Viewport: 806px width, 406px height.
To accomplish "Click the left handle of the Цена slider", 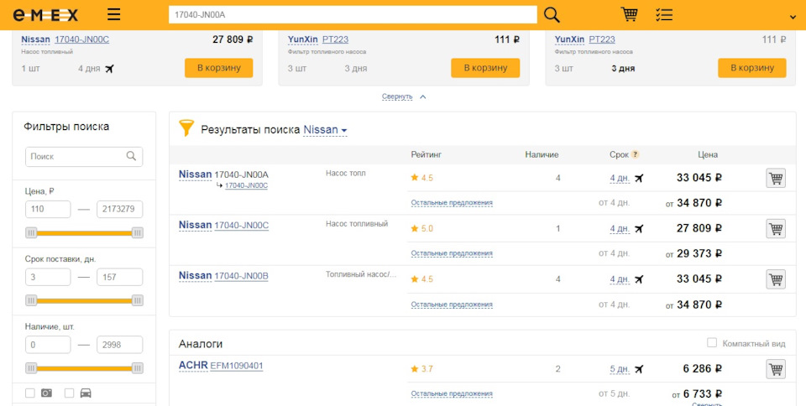I will coord(31,232).
